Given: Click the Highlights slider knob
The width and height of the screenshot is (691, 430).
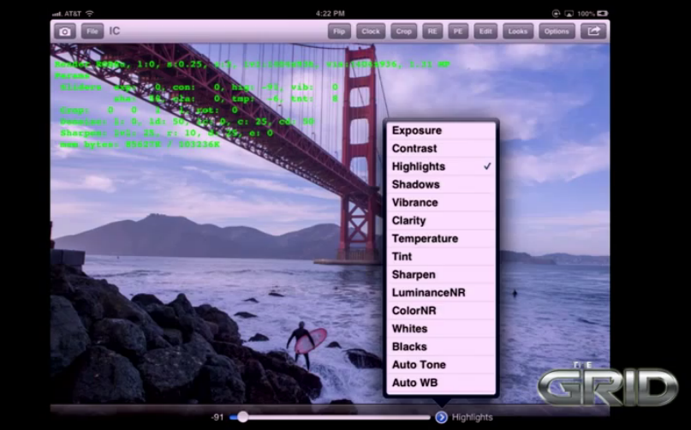Looking at the screenshot, I should pos(243,417).
